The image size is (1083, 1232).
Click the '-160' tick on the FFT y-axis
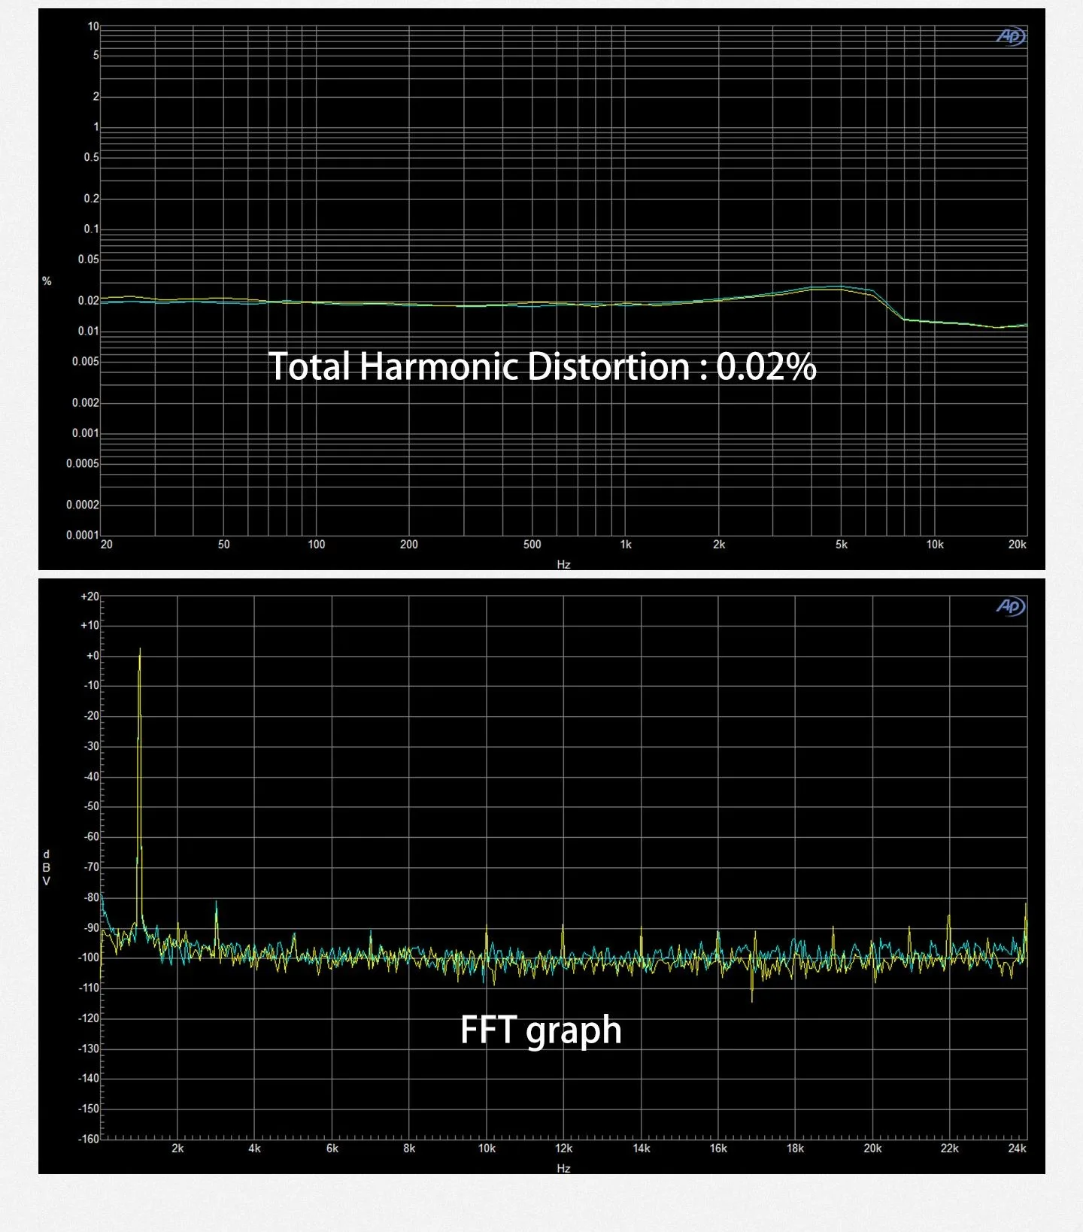tap(89, 1139)
